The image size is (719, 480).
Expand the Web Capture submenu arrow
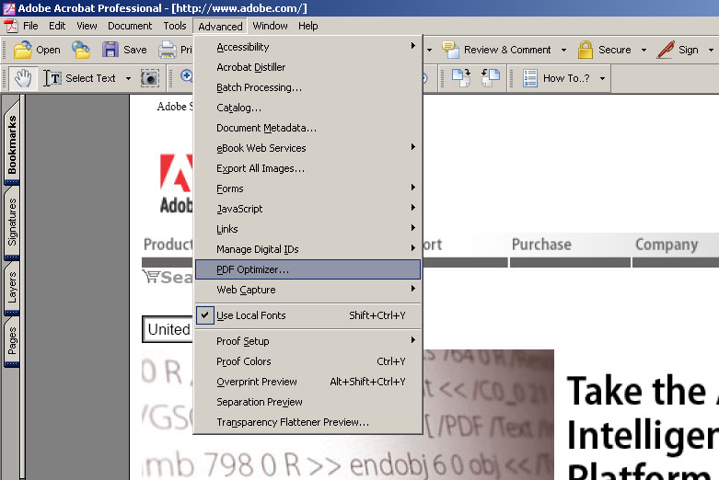[413, 289]
